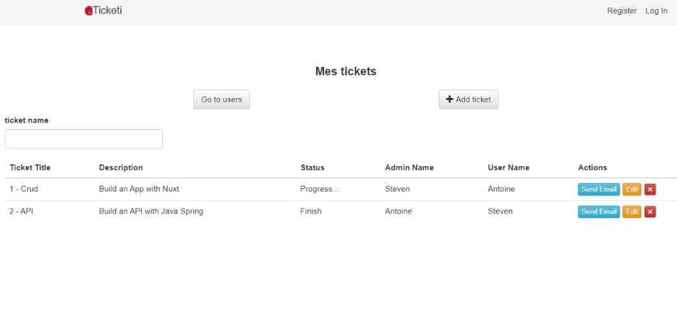The image size is (677, 322).
Task: Send Email for the Crud ticket
Action: point(598,190)
